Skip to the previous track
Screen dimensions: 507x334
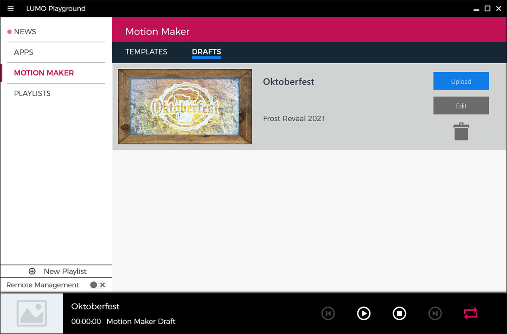(328, 313)
